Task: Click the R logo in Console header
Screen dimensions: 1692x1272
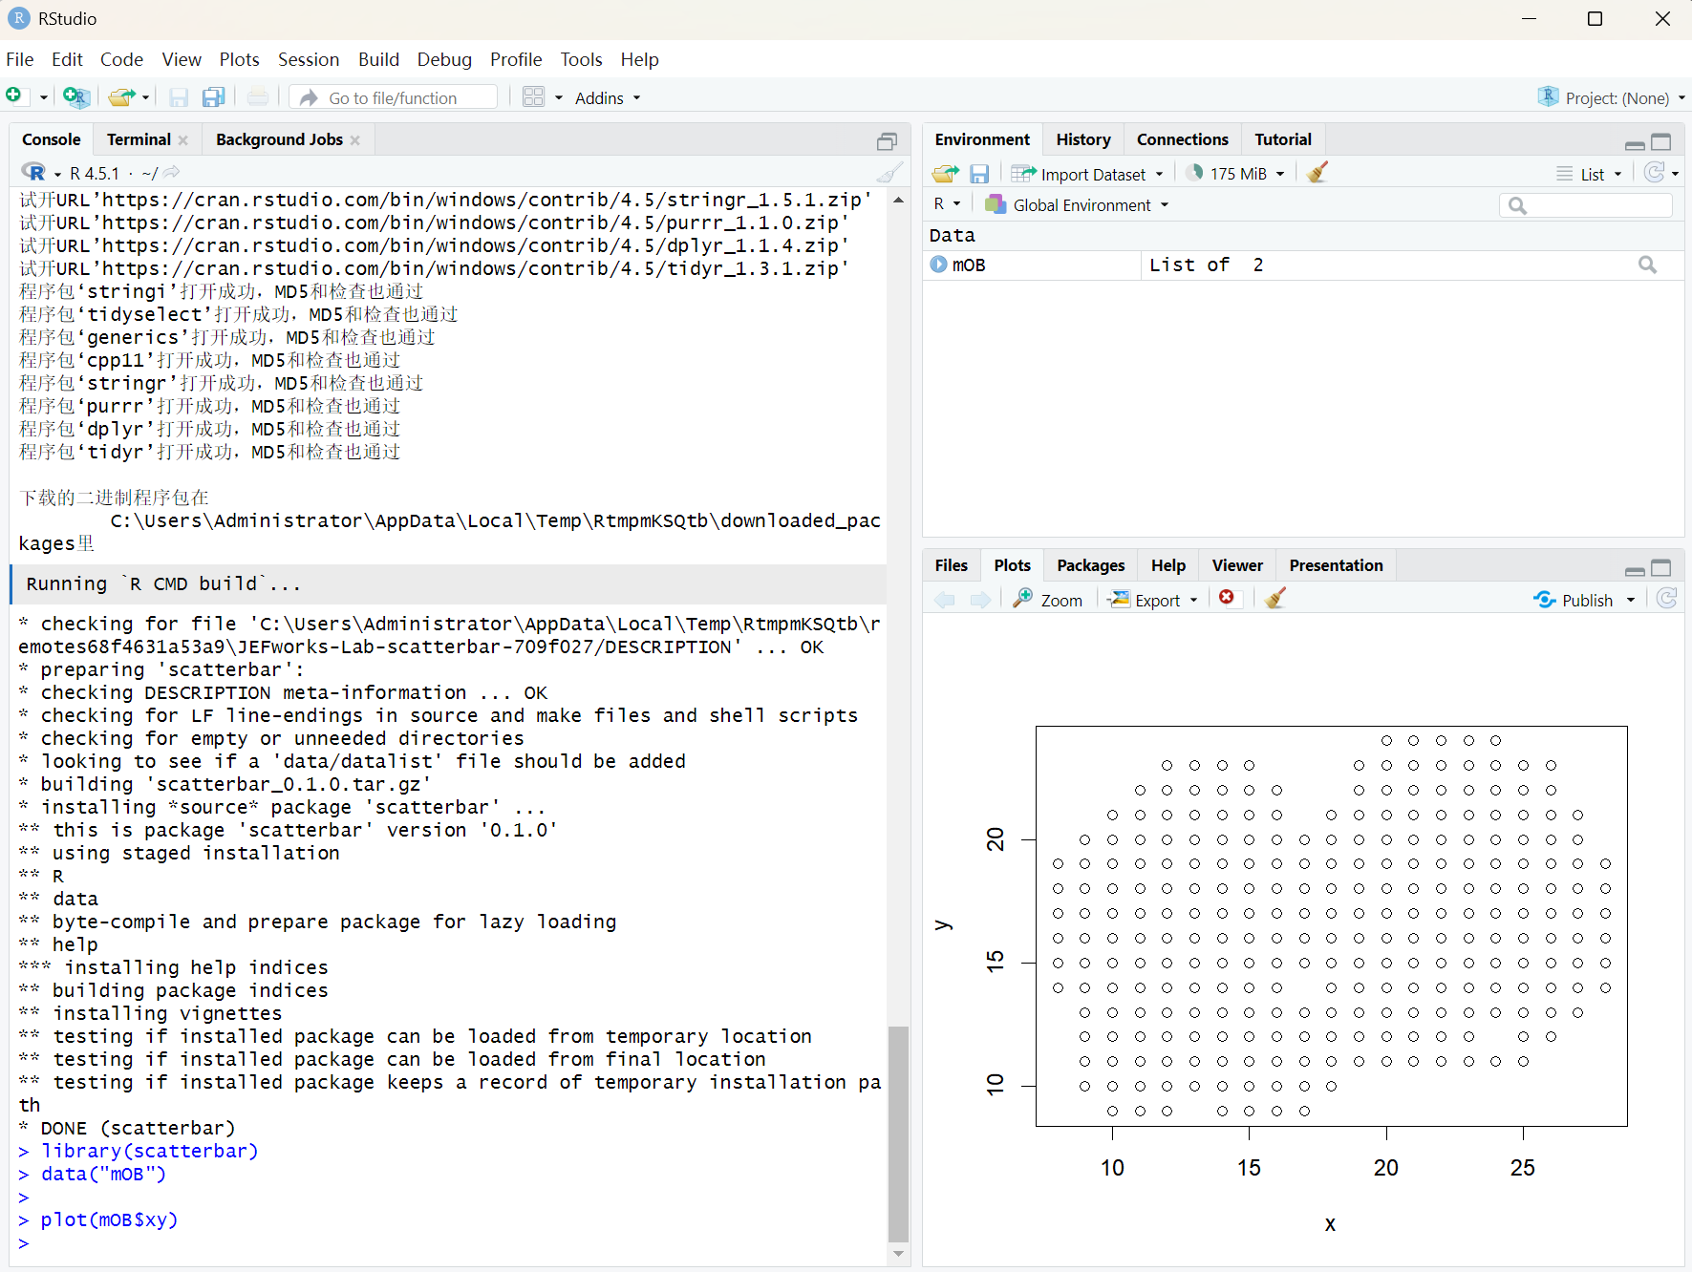Action: 33,172
